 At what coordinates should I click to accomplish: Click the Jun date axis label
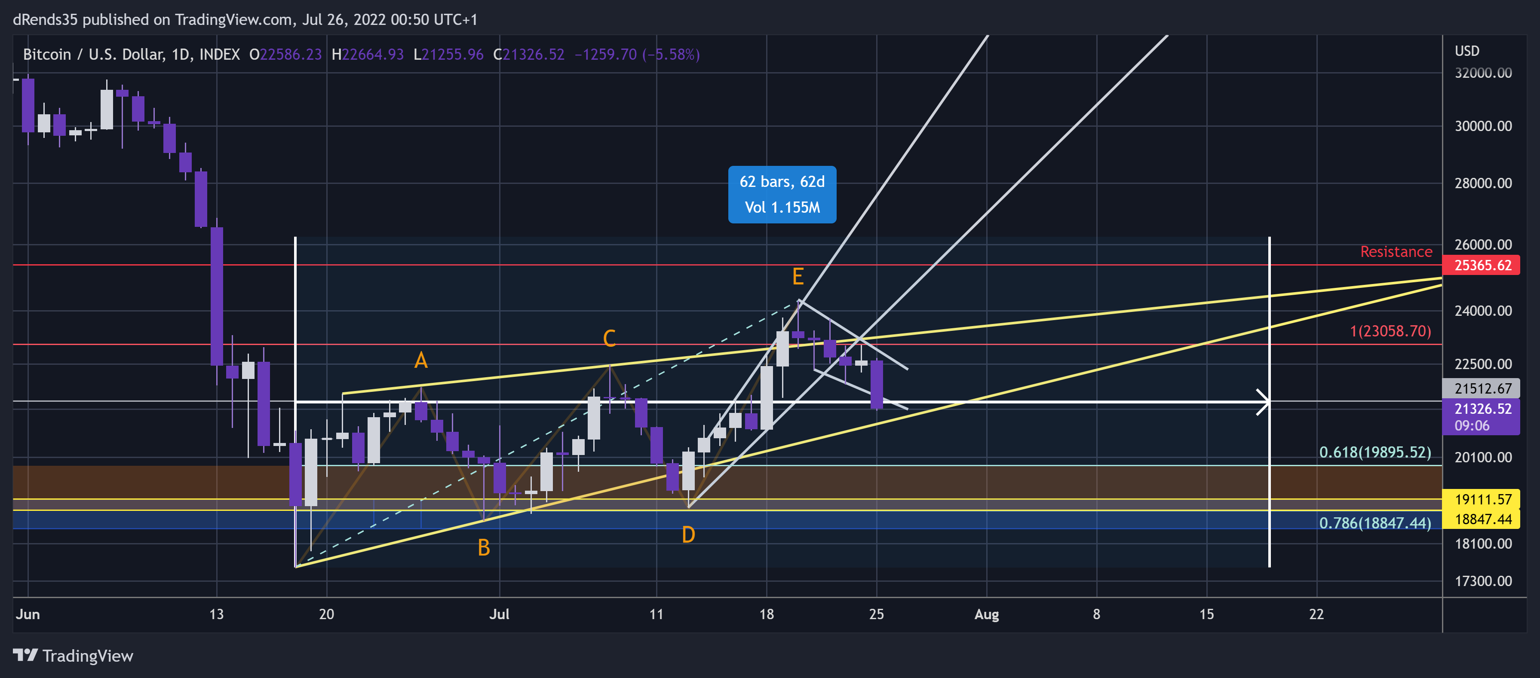pos(28,614)
